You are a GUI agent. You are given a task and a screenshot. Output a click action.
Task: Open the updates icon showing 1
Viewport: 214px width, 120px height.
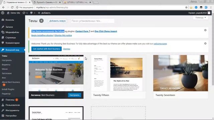tap(25, 13)
